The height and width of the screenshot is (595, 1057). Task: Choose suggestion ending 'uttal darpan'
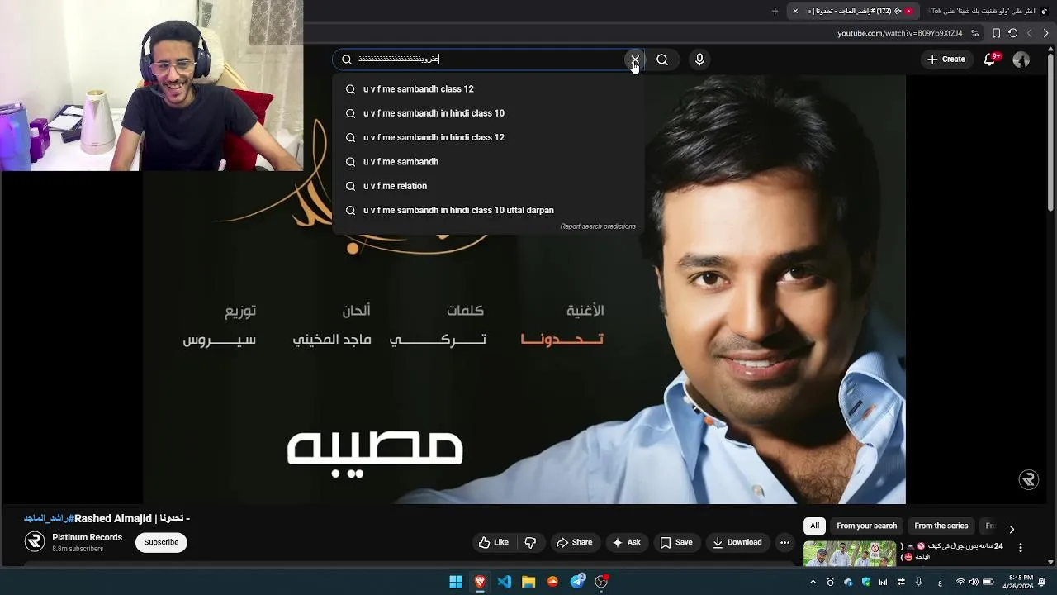488,210
